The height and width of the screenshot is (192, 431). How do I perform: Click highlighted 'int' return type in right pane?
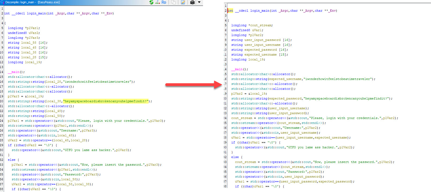pyautogui.click(x=230, y=11)
